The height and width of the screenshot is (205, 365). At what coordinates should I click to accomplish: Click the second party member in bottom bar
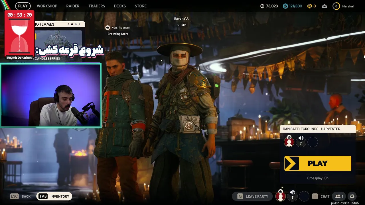292,196
